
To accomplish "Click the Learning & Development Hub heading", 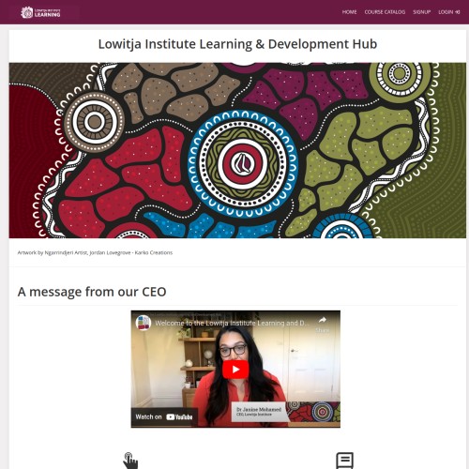I will [237, 44].
